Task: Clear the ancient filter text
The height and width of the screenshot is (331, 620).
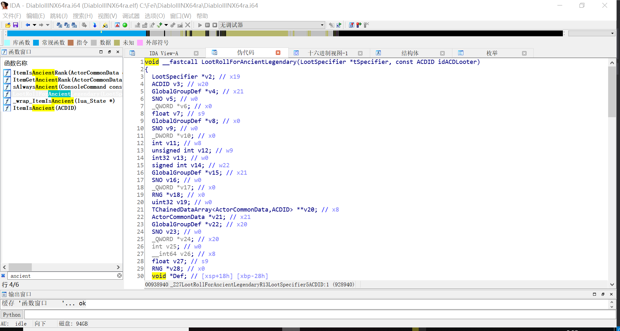Action: pos(119,276)
